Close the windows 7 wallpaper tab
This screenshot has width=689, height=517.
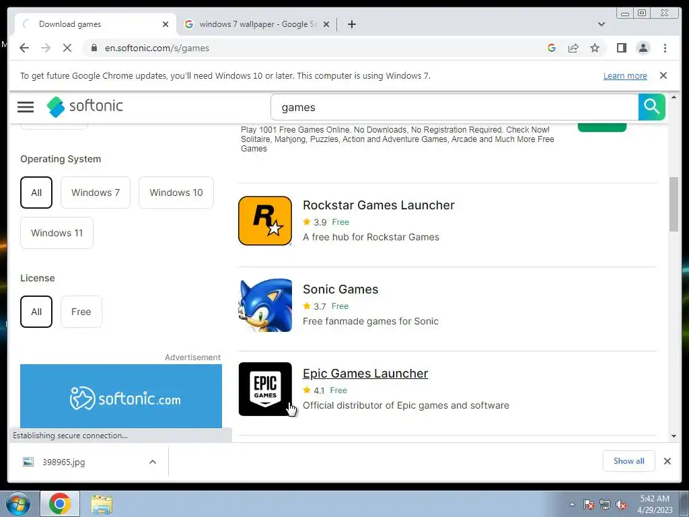point(326,24)
